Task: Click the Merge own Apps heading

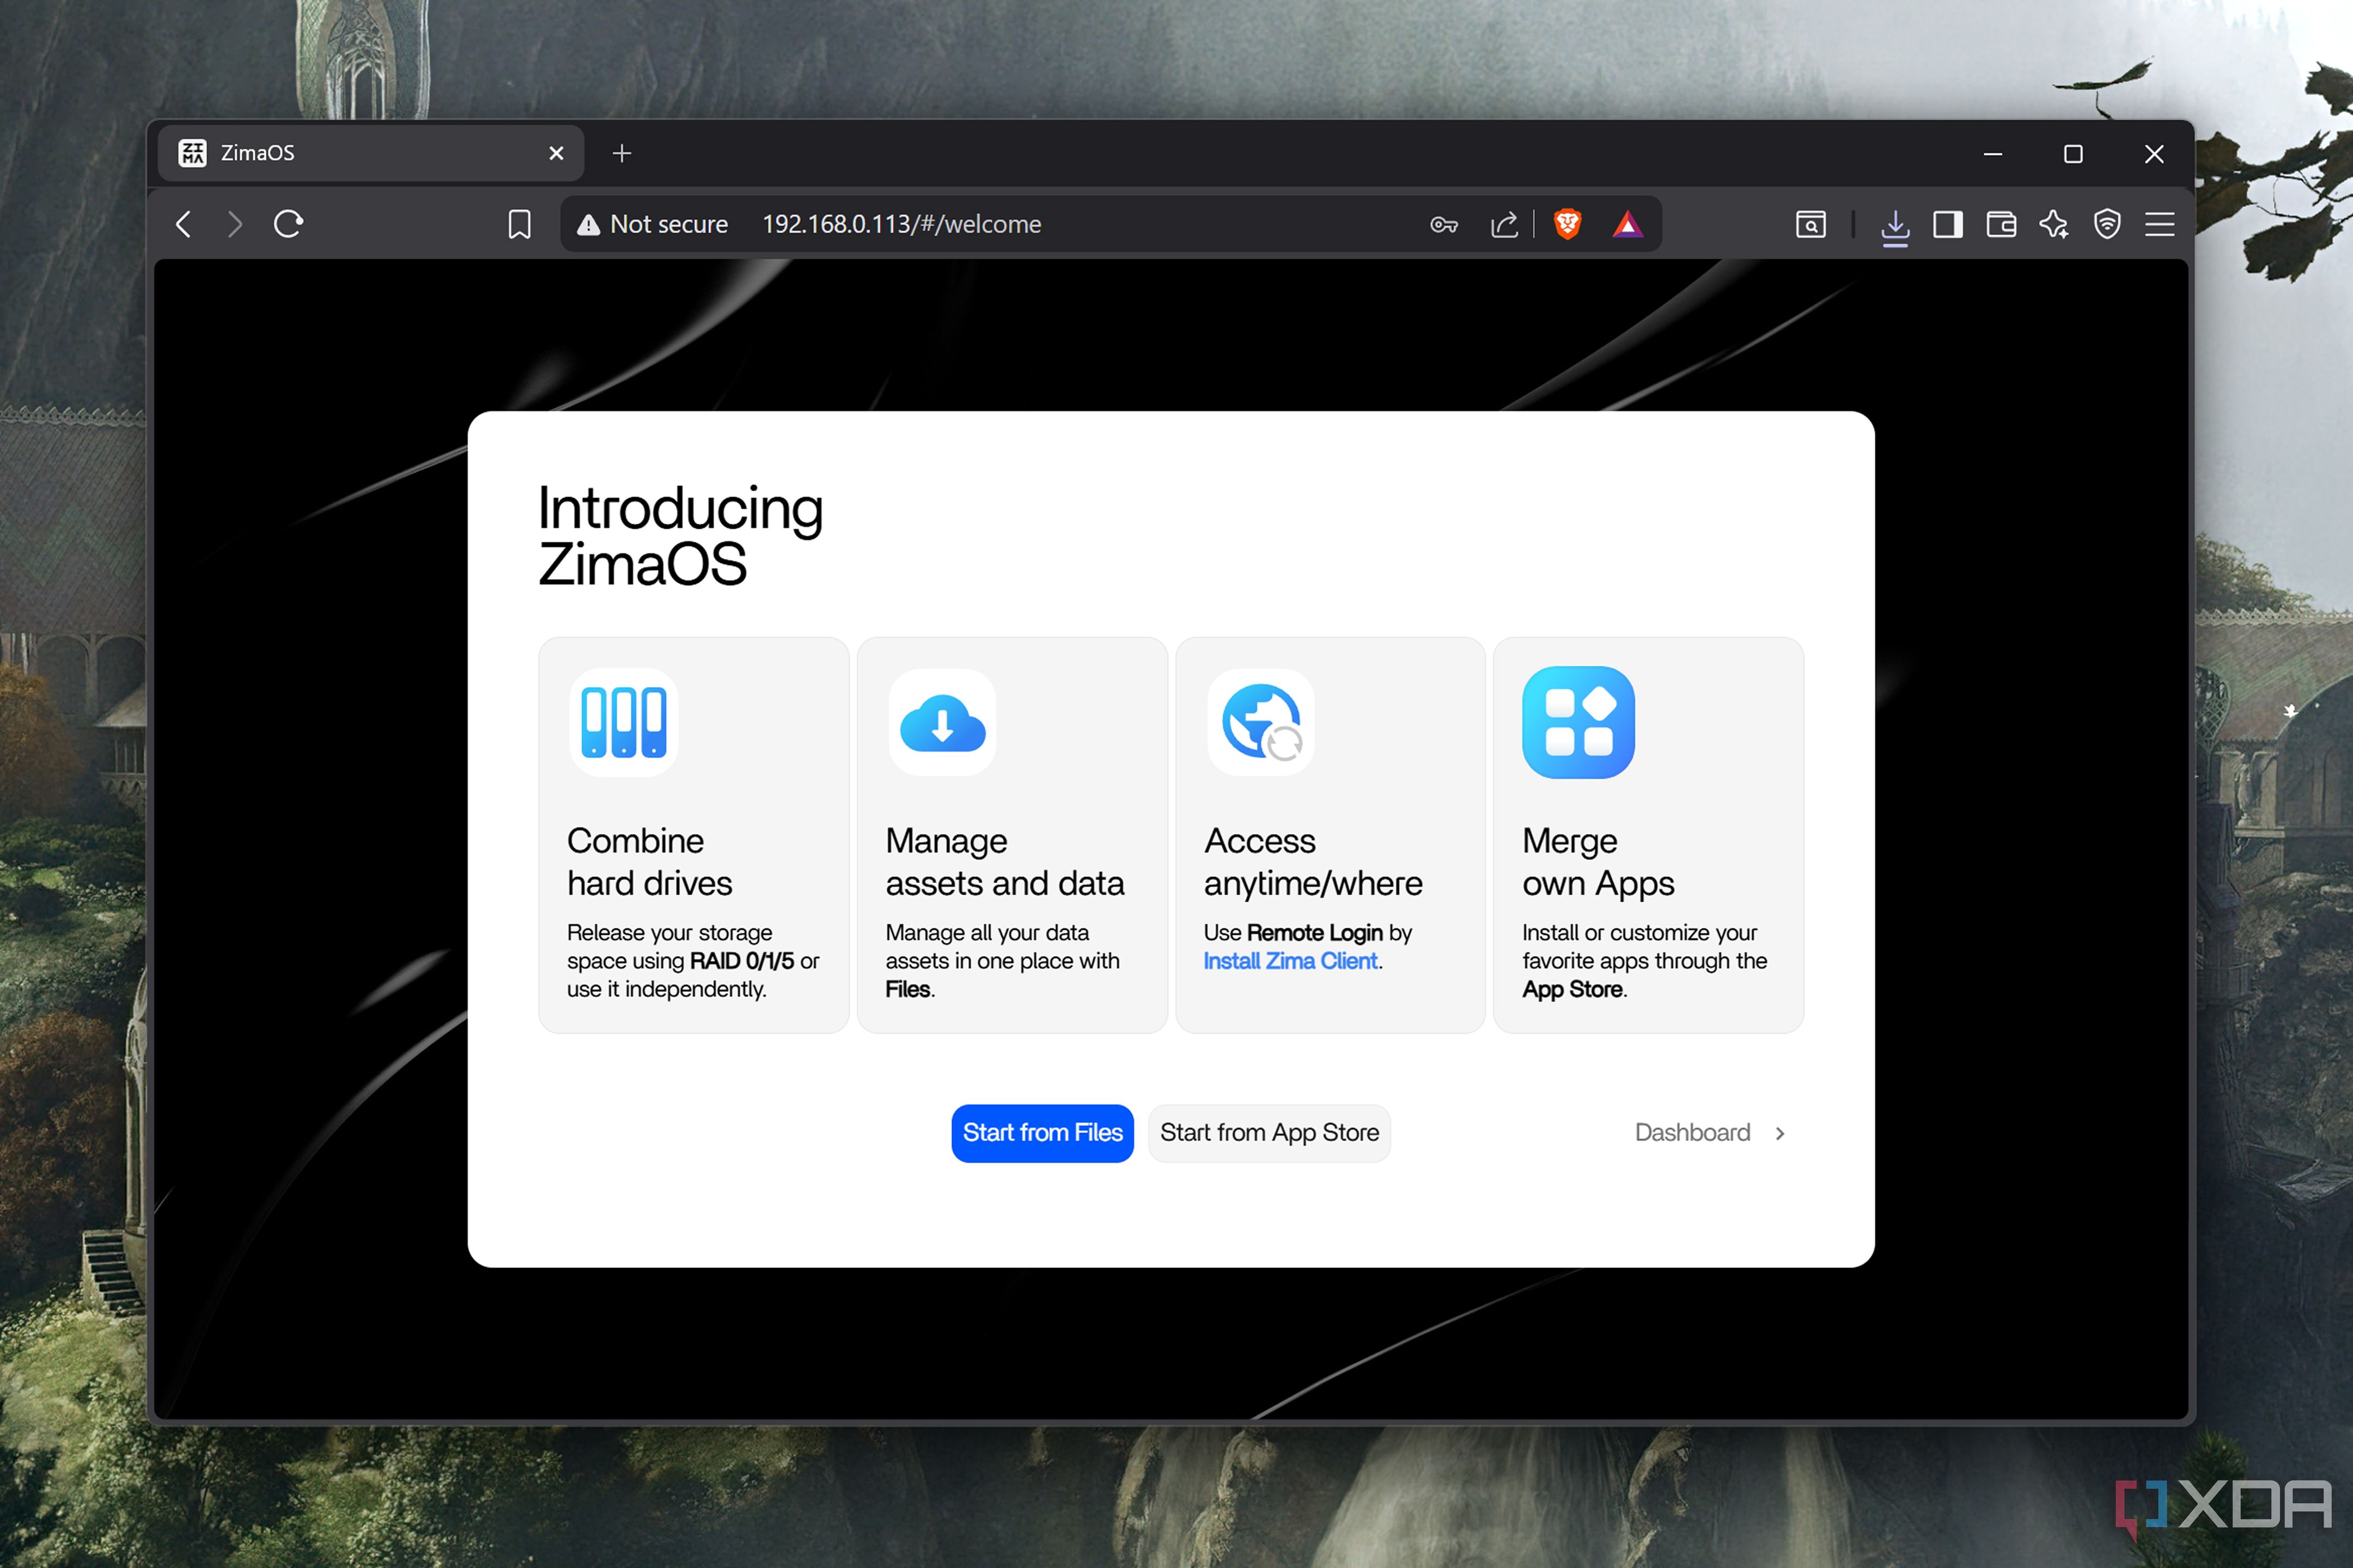Action: pyautogui.click(x=1598, y=862)
